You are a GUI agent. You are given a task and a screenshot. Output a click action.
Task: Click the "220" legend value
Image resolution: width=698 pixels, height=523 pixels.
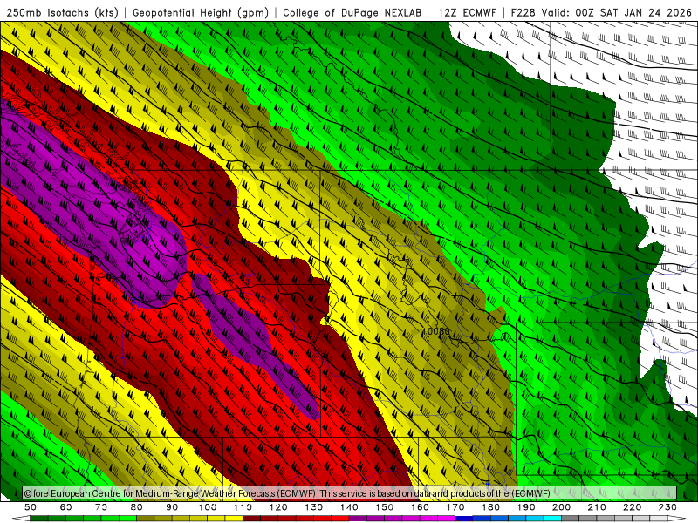(632, 507)
